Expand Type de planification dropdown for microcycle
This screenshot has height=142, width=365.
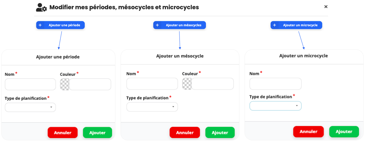(275, 106)
